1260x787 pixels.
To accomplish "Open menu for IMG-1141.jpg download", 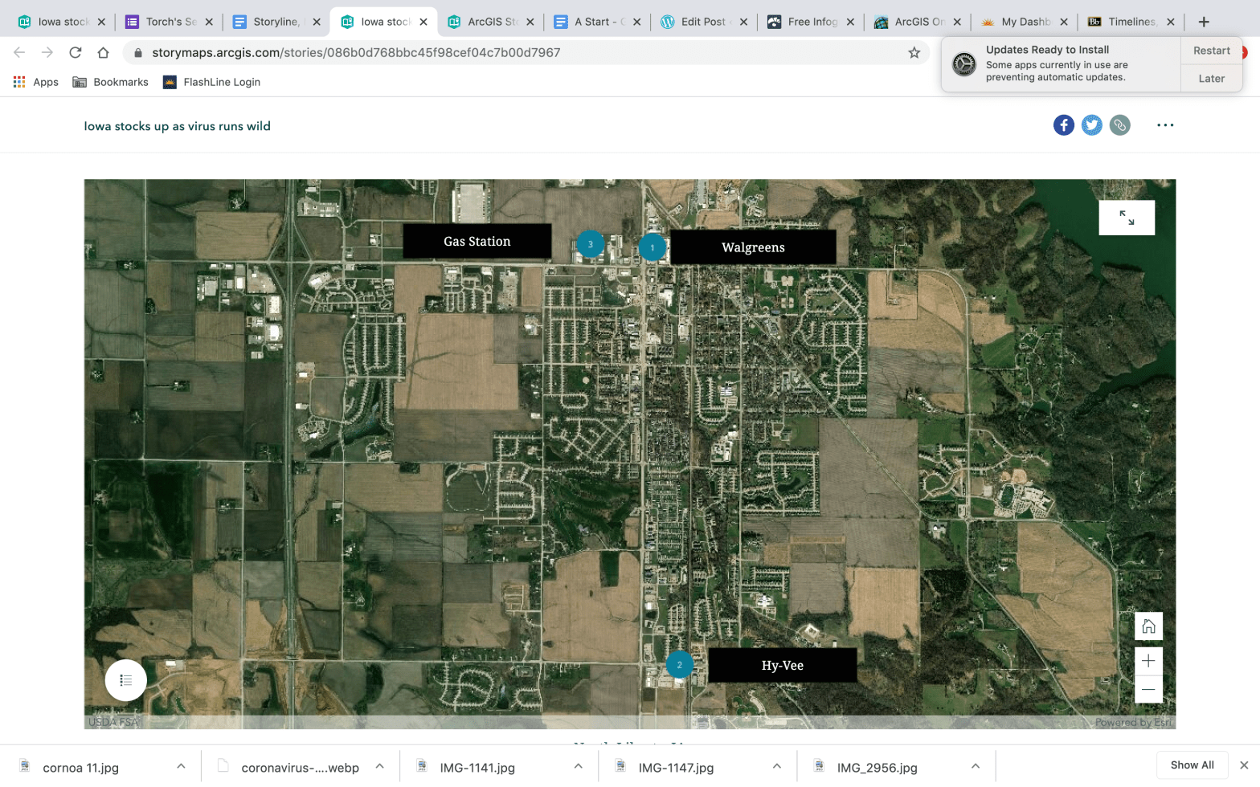I will point(578,767).
